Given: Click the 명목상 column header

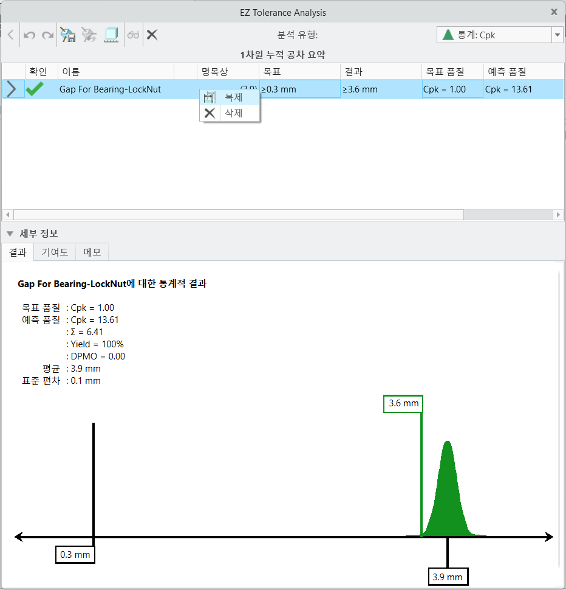Looking at the screenshot, I should click(228, 72).
